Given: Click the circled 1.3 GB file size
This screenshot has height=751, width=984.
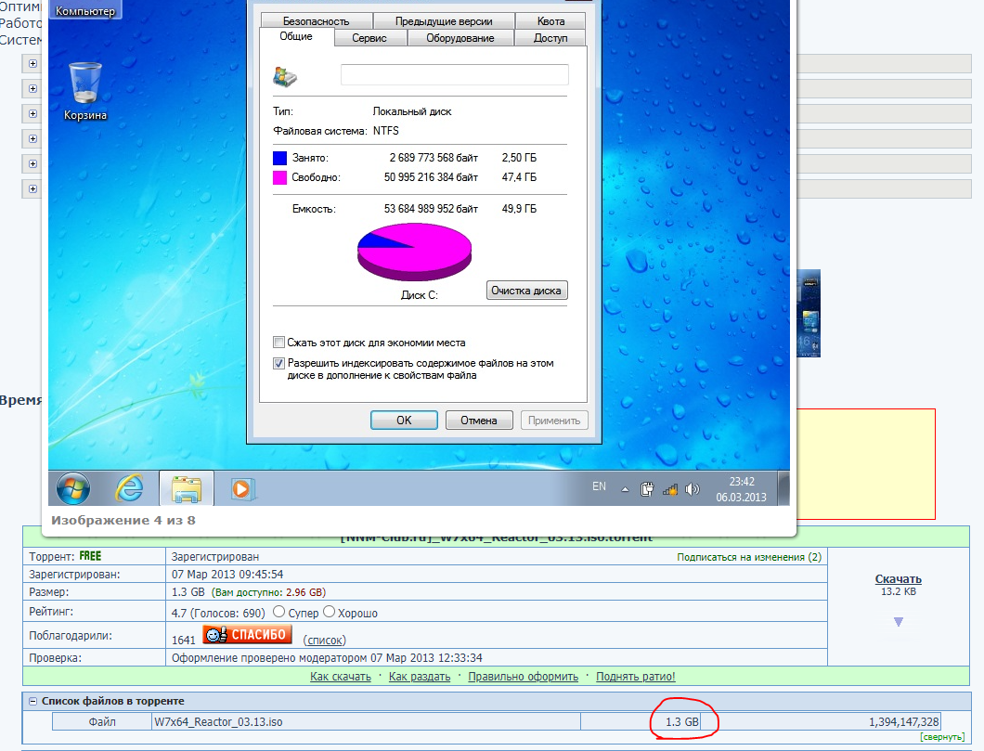Looking at the screenshot, I should point(682,721).
